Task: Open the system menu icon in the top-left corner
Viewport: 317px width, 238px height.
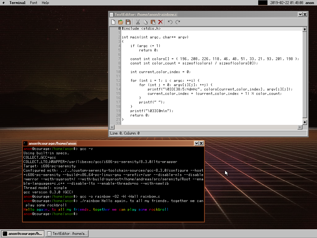Action: coord(3,2)
